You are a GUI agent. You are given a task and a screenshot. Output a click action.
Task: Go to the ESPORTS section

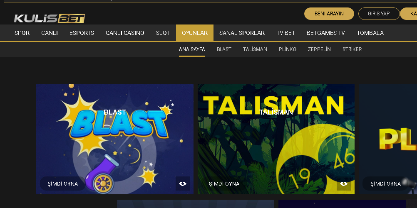point(82,33)
